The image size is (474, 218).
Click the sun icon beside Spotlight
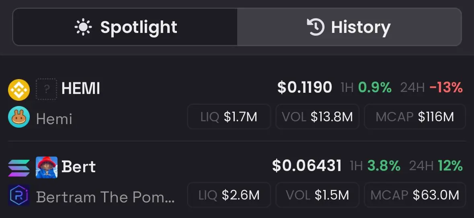point(83,27)
